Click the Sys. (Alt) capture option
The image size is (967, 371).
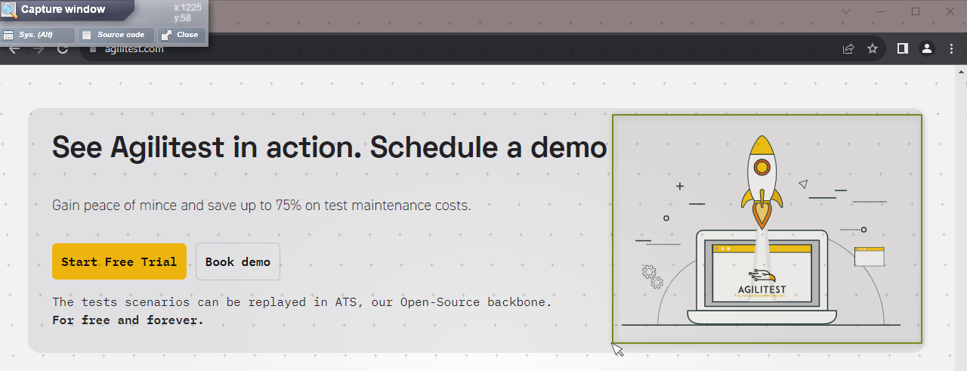pos(38,35)
